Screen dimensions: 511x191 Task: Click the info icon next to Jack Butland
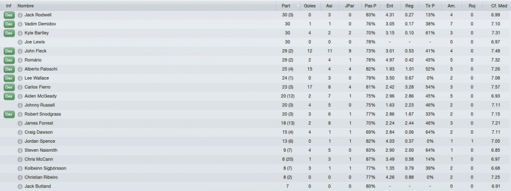pyautogui.click(x=20, y=187)
